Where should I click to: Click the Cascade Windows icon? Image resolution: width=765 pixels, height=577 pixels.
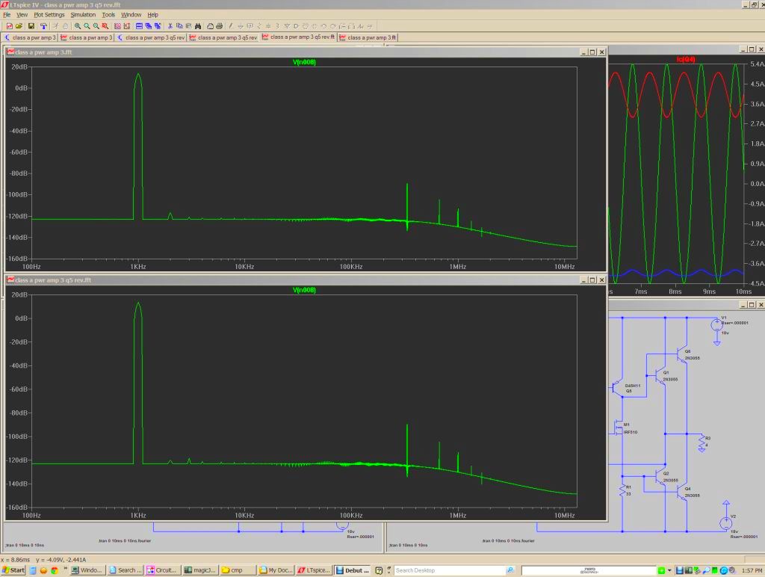[149, 26]
